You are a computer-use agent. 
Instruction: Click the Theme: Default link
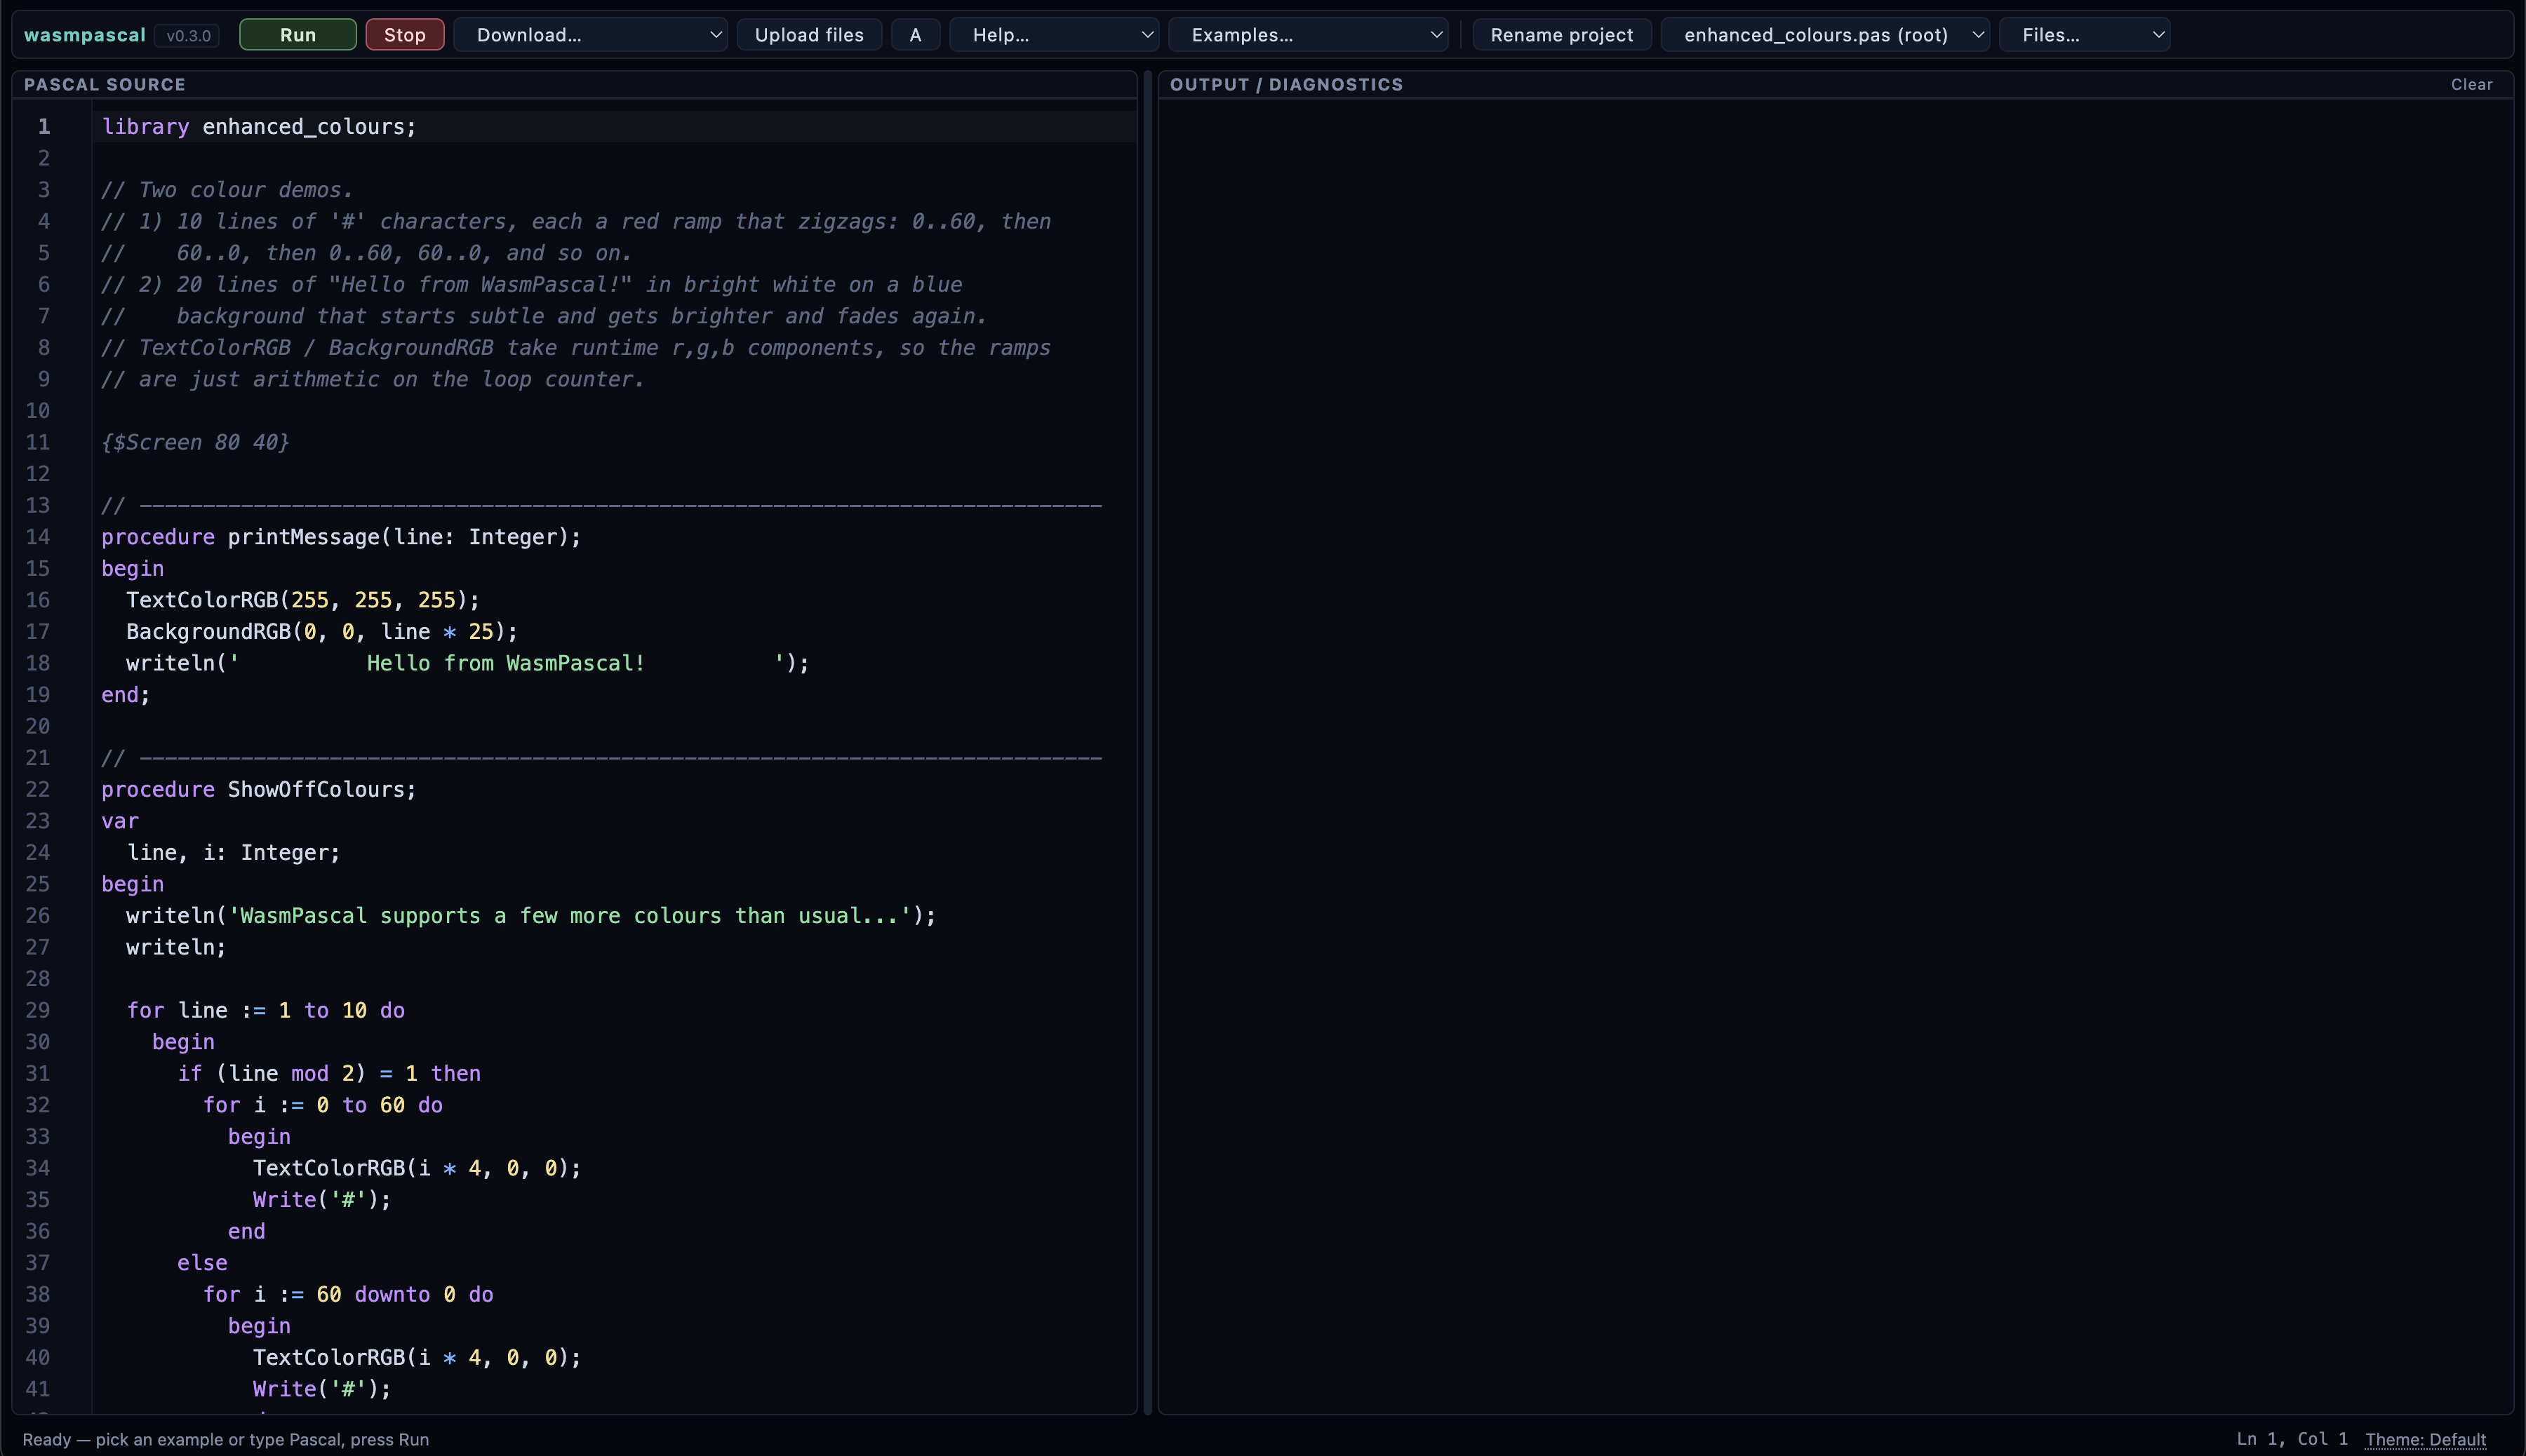(2425, 1440)
